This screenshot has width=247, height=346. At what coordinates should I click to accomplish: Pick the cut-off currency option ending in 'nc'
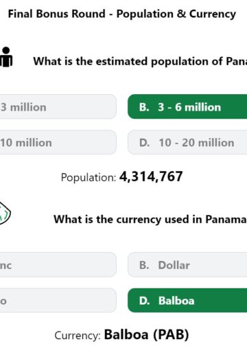point(58,265)
